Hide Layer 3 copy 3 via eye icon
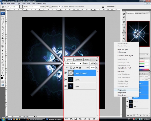Screen dimensions: 151x121 point(66,73)
